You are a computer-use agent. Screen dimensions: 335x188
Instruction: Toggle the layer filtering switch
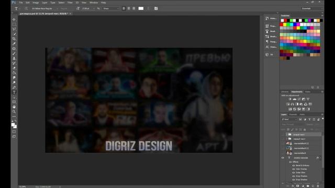(322, 119)
